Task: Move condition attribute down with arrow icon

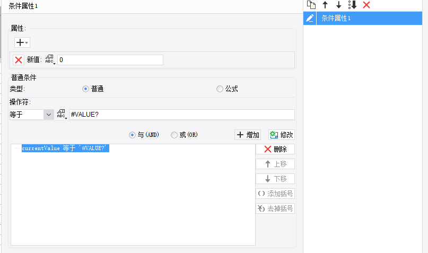Action: pos(338,5)
